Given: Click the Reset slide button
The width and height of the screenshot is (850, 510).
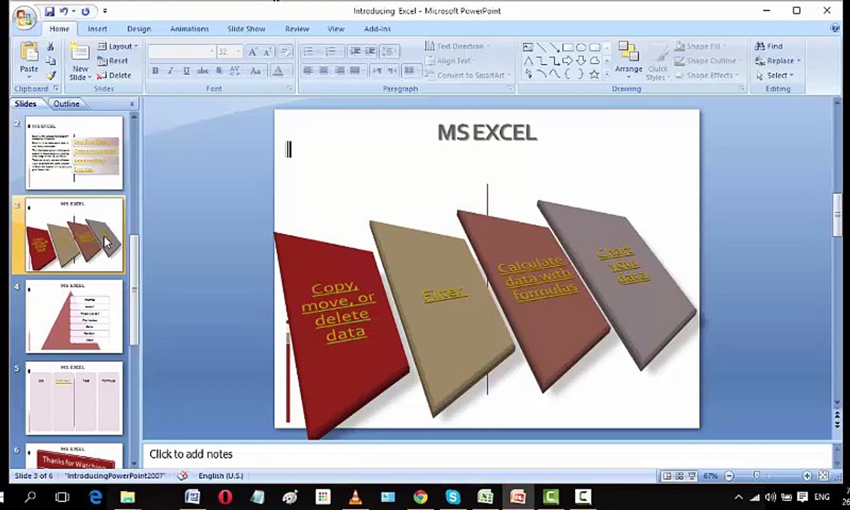Looking at the screenshot, I should pyautogui.click(x=113, y=61).
